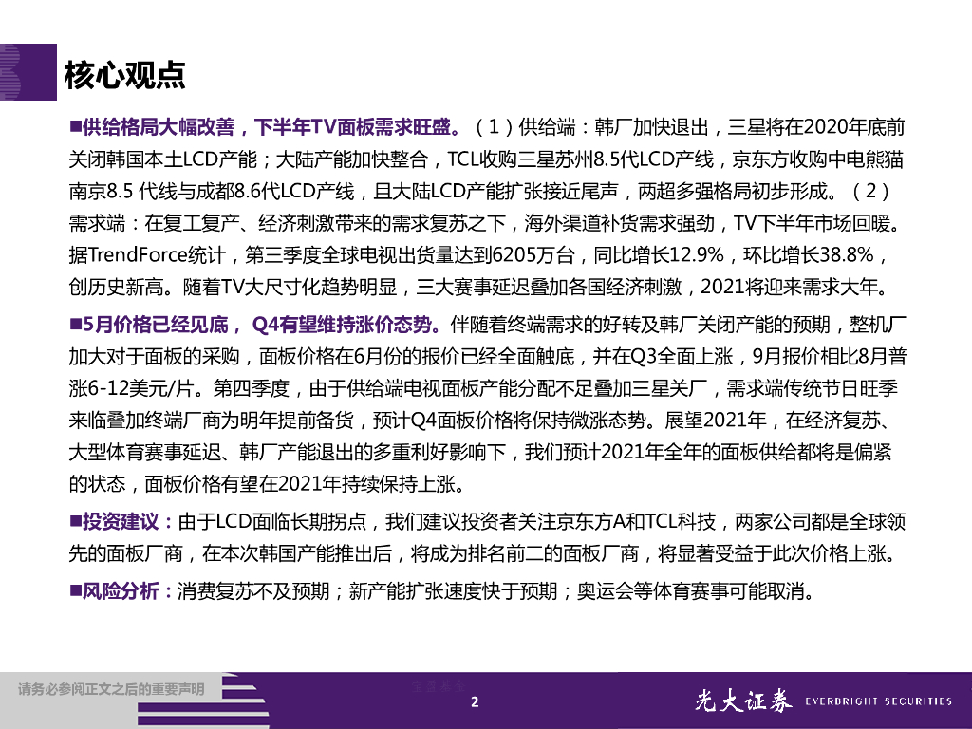The width and height of the screenshot is (972, 729).
Task: Click the text 2021将迎来需求大年
Action: click(791, 287)
